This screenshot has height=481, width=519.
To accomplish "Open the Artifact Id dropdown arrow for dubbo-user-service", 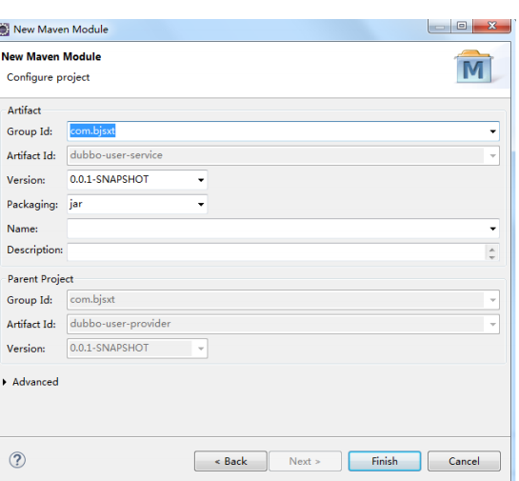I will 492,155.
